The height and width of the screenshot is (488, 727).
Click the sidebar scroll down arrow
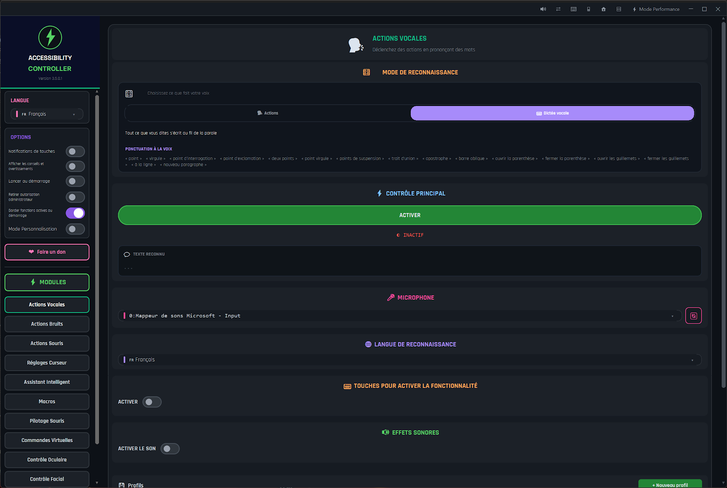click(97, 483)
